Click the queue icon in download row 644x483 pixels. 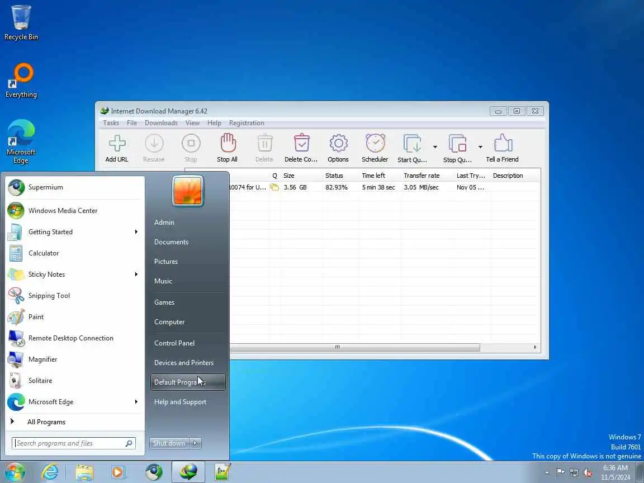point(274,187)
